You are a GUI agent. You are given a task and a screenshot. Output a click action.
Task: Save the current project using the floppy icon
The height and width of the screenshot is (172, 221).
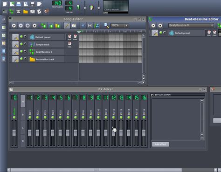[32, 4]
